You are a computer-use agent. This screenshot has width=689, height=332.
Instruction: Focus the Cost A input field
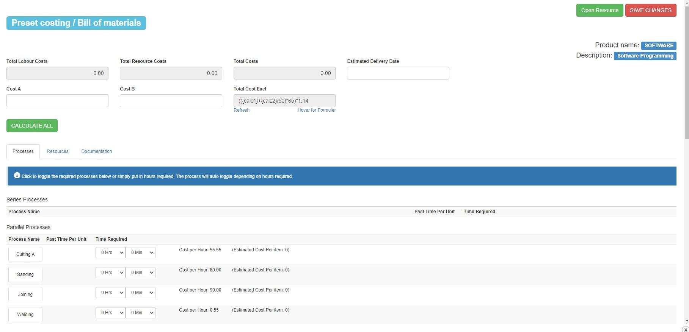pyautogui.click(x=57, y=101)
